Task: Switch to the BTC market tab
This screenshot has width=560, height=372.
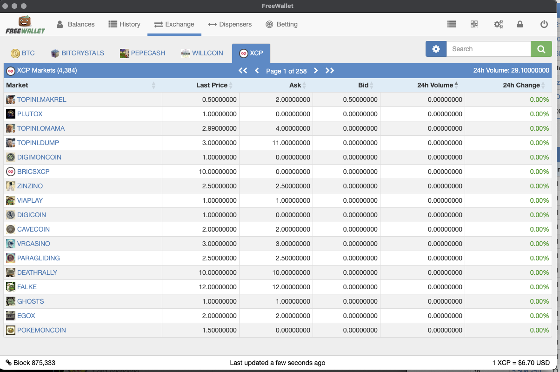Action: 23,53
